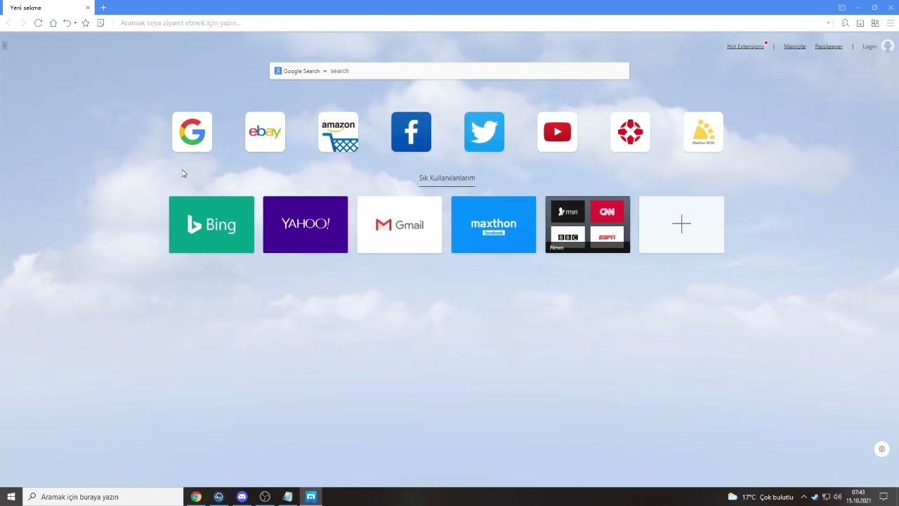Open the Maxthon taskbar icon

click(x=310, y=497)
